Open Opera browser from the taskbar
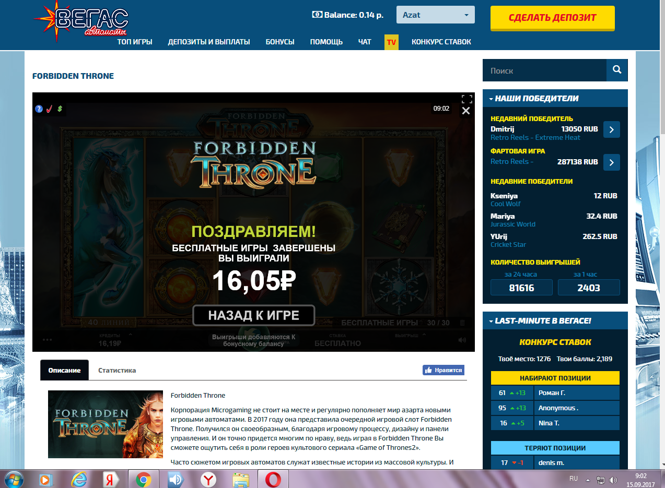Screen dimensions: 665x488 point(273,479)
